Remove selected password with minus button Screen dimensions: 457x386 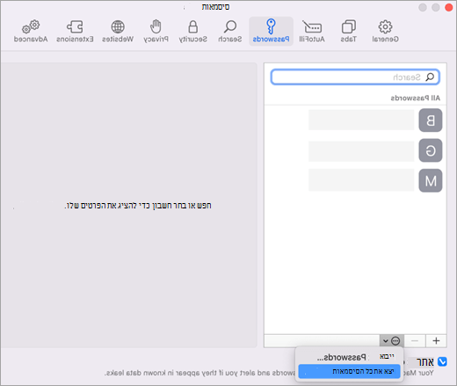(415, 341)
